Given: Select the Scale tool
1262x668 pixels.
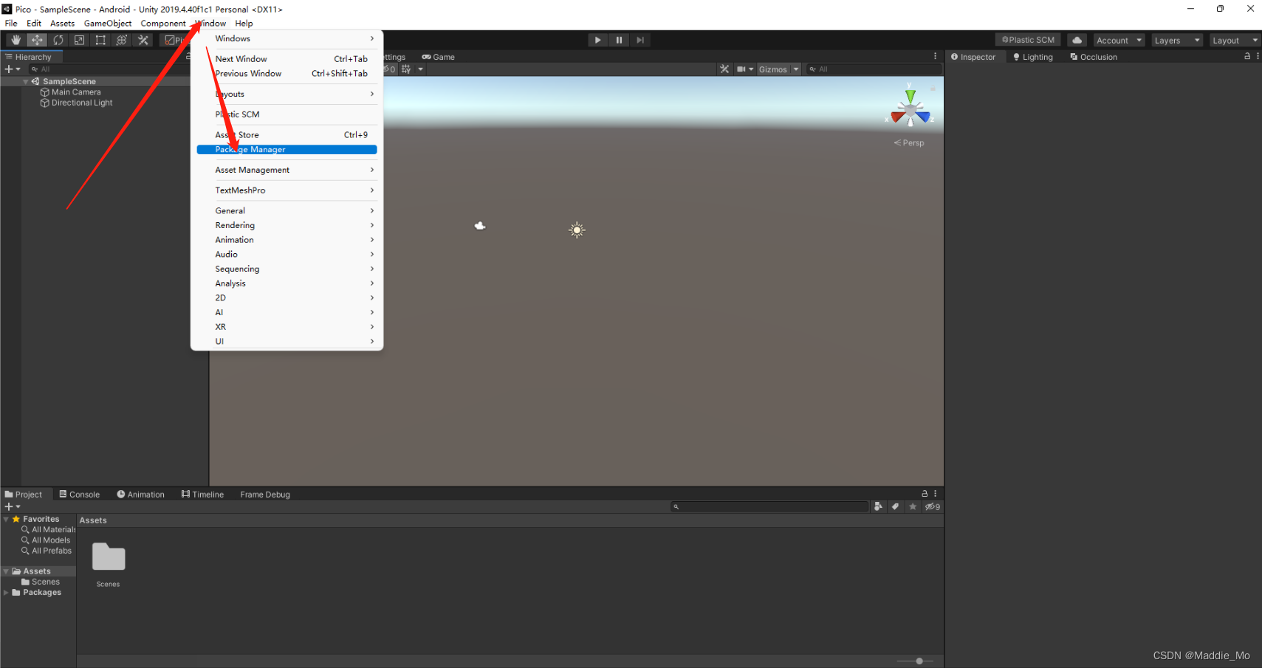Looking at the screenshot, I should click(79, 40).
